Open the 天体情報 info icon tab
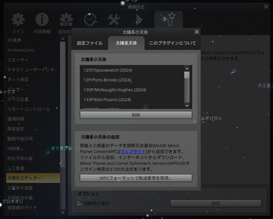This screenshot has height=219, width=273. (x=42, y=23)
